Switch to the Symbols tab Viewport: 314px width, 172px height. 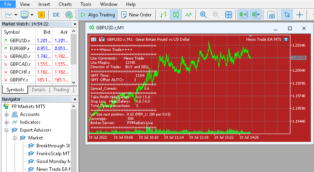(15, 90)
